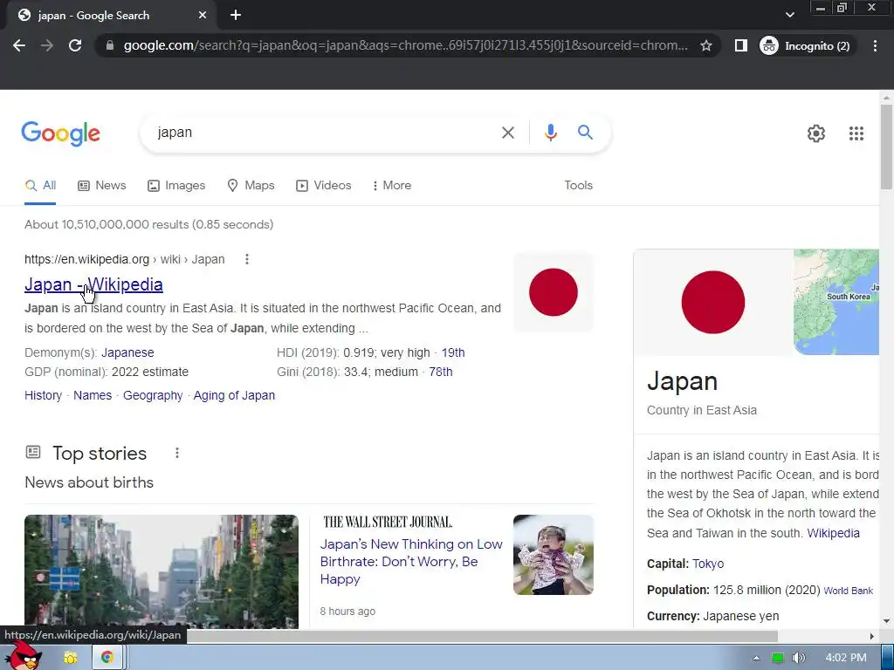Open the 78th Gini ranking link
The image size is (894, 670).
point(441,372)
